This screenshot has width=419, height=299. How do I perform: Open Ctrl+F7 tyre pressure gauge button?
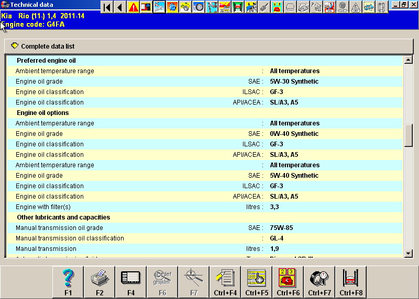coord(319,282)
